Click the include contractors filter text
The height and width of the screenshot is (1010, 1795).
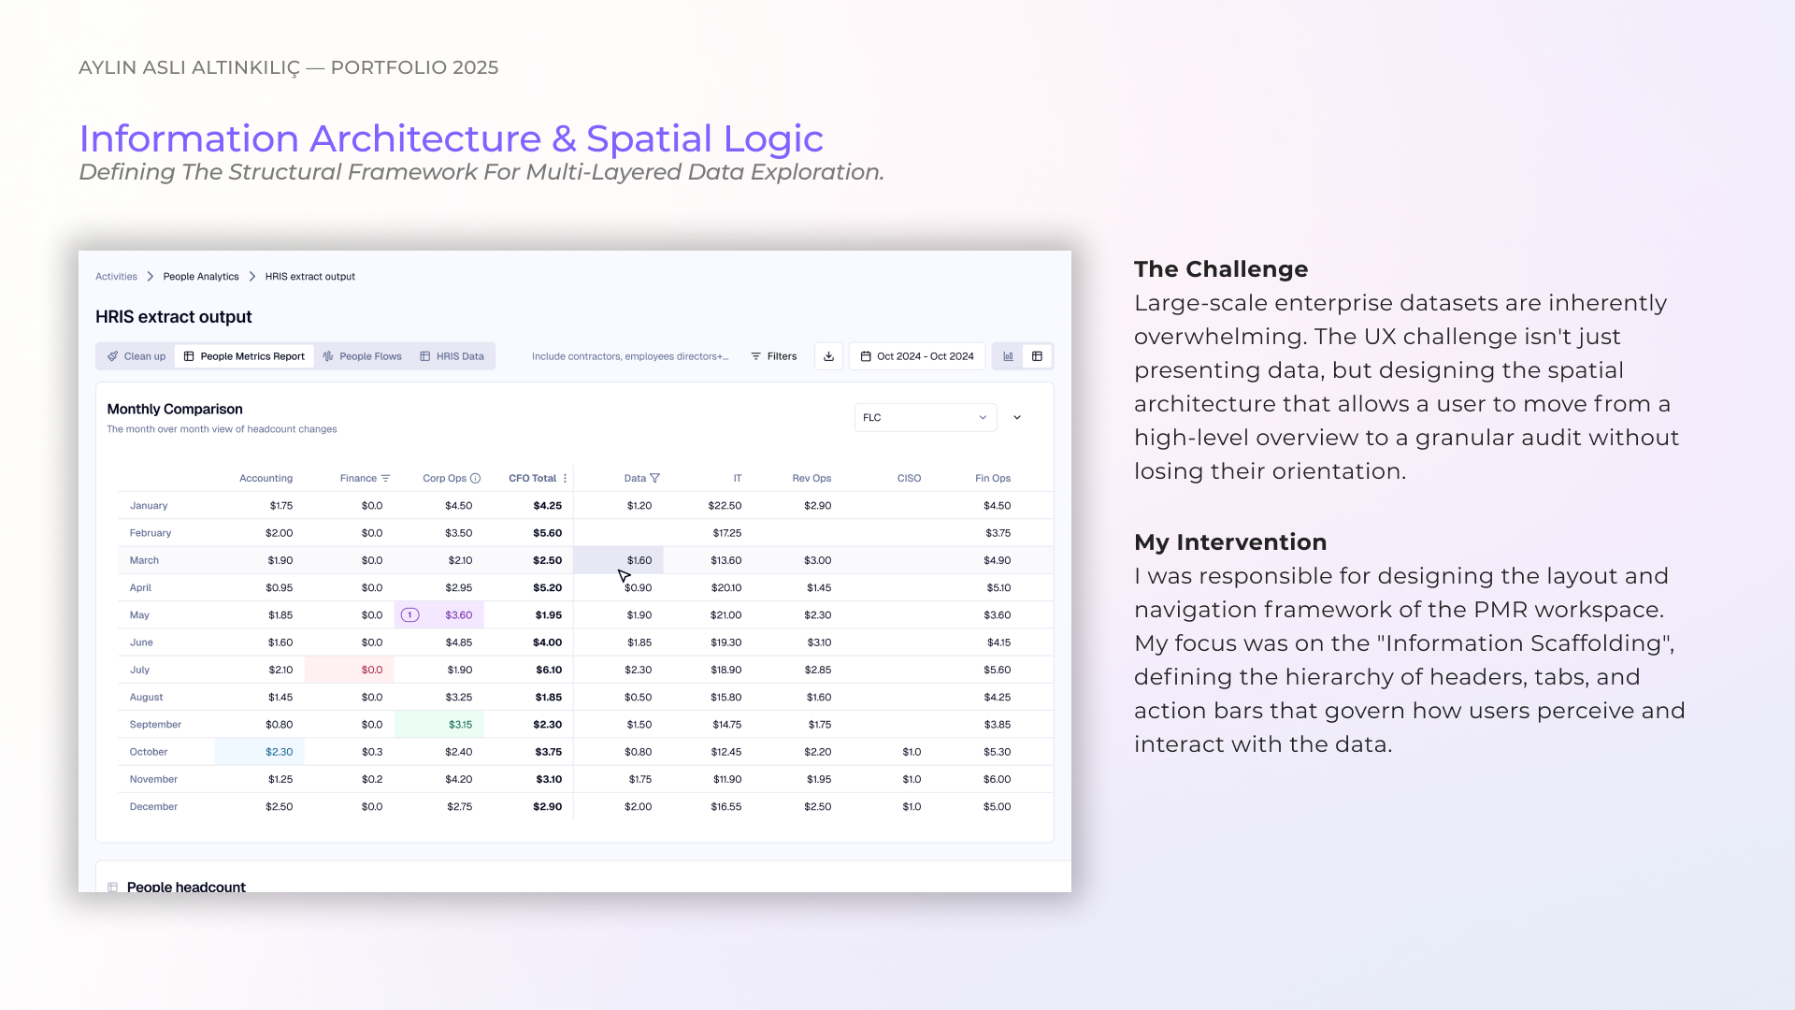(629, 356)
